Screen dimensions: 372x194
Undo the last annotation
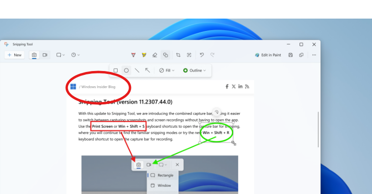click(201, 55)
